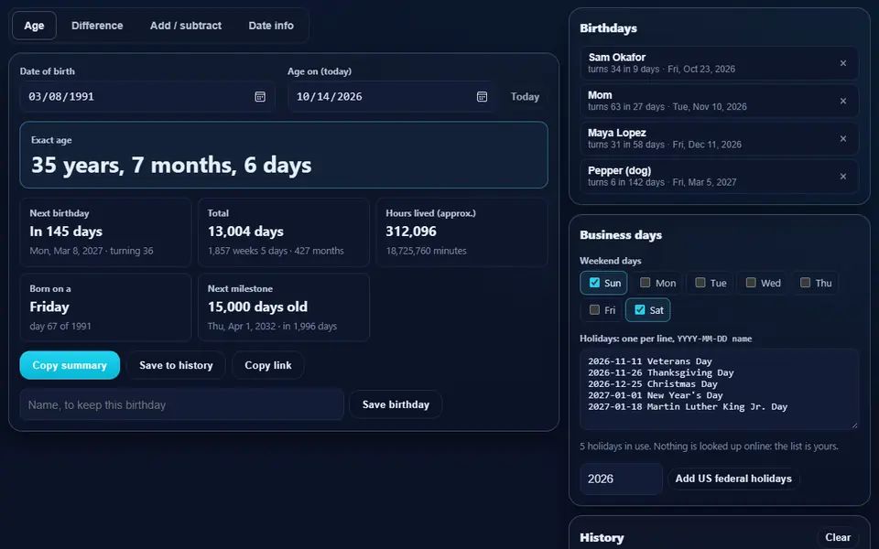The height and width of the screenshot is (549, 879).
Task: Remove Maya Lopez birthday entry
Action: pos(842,138)
